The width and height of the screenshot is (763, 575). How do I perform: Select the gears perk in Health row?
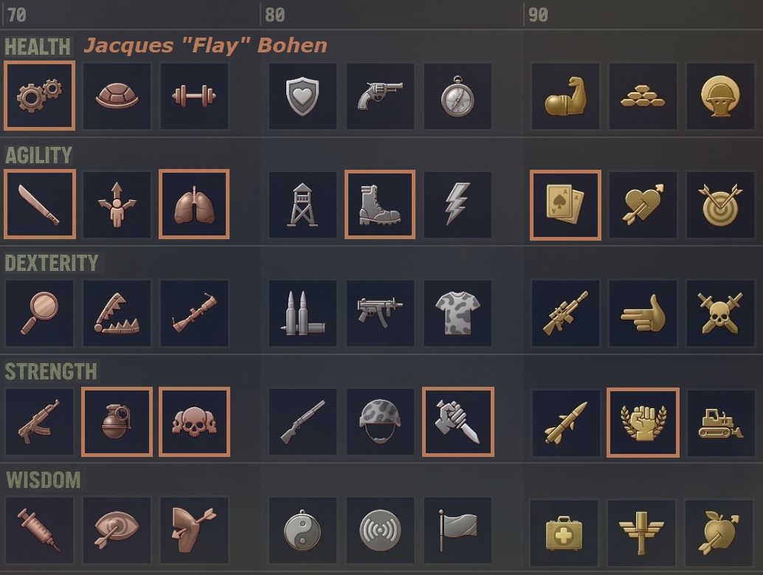coord(39,95)
